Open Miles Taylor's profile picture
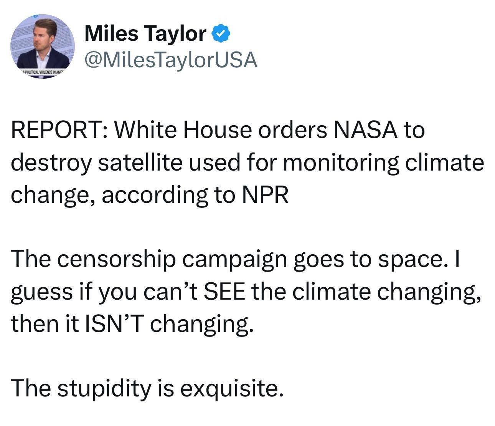Image resolution: width=495 pixels, height=426 pixels. click(43, 46)
